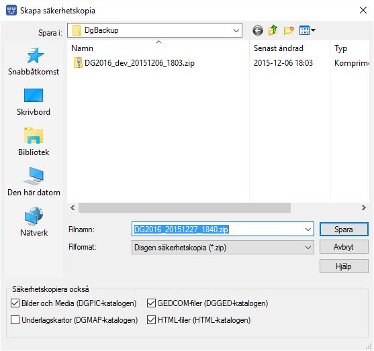This screenshot has width=374, height=351.
Task: Go up one folder level icon
Action: coord(273,30)
